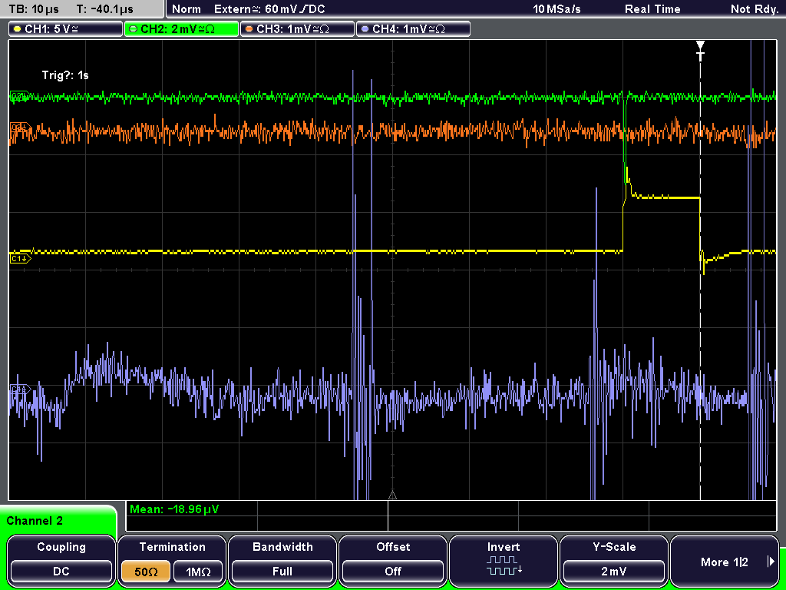Click the purple CH4 color dot

(x=365, y=29)
